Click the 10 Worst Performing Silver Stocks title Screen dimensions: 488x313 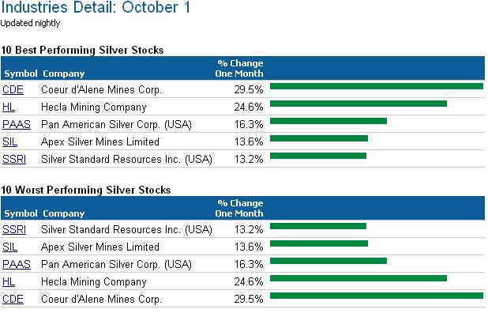point(86,190)
